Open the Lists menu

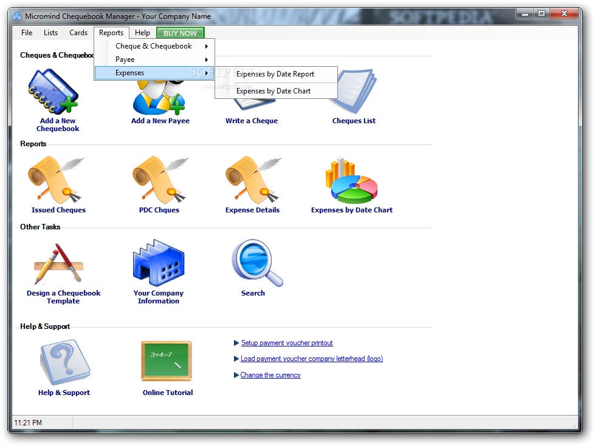[x=50, y=33]
